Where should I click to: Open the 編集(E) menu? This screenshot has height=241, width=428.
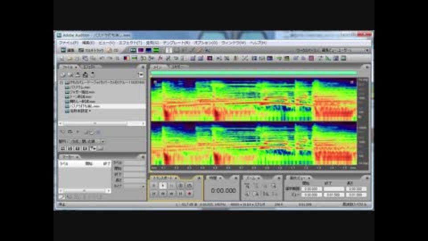point(88,43)
